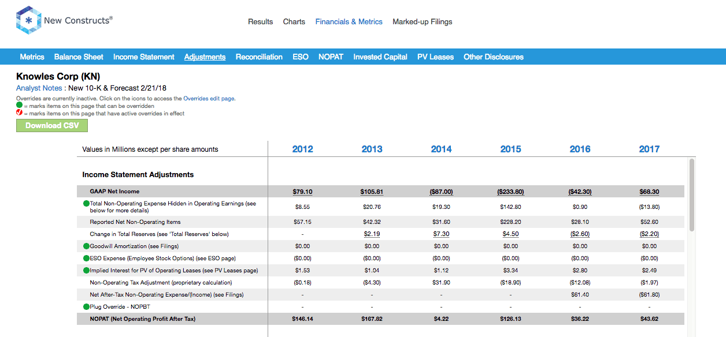Click the Knowles Corp (KN) heading
Viewport: 726px width, 337px height.
pos(58,77)
